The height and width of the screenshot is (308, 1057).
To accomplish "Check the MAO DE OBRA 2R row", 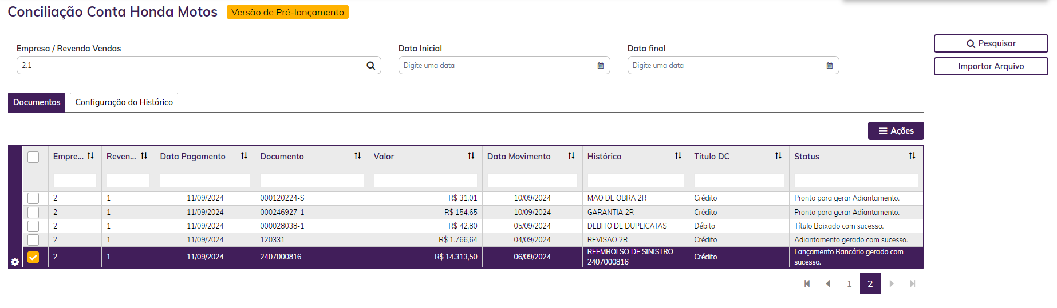I will pos(33,198).
